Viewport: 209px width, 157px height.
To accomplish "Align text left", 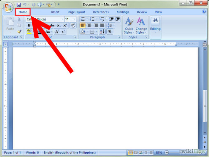I will coord(83,25).
